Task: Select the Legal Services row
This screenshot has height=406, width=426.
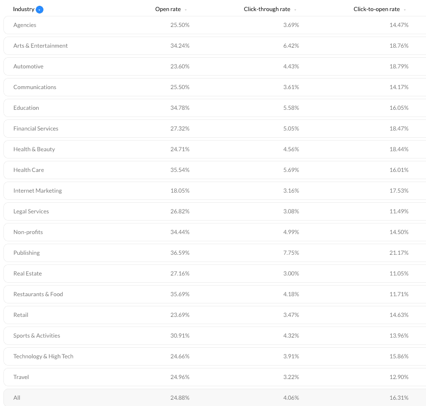Action: 215,211
